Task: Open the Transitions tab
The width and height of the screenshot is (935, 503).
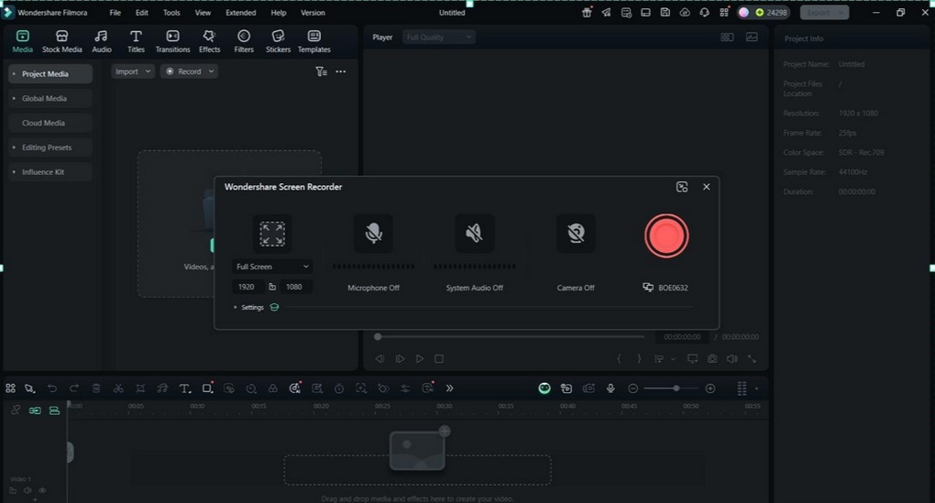Action: click(173, 42)
